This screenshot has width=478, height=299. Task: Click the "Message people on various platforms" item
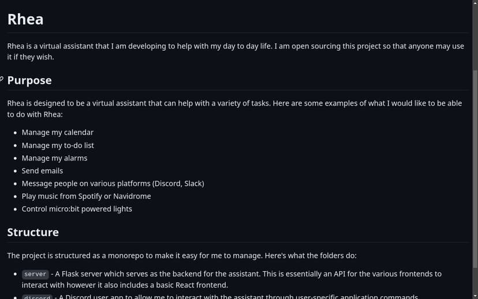click(113, 184)
